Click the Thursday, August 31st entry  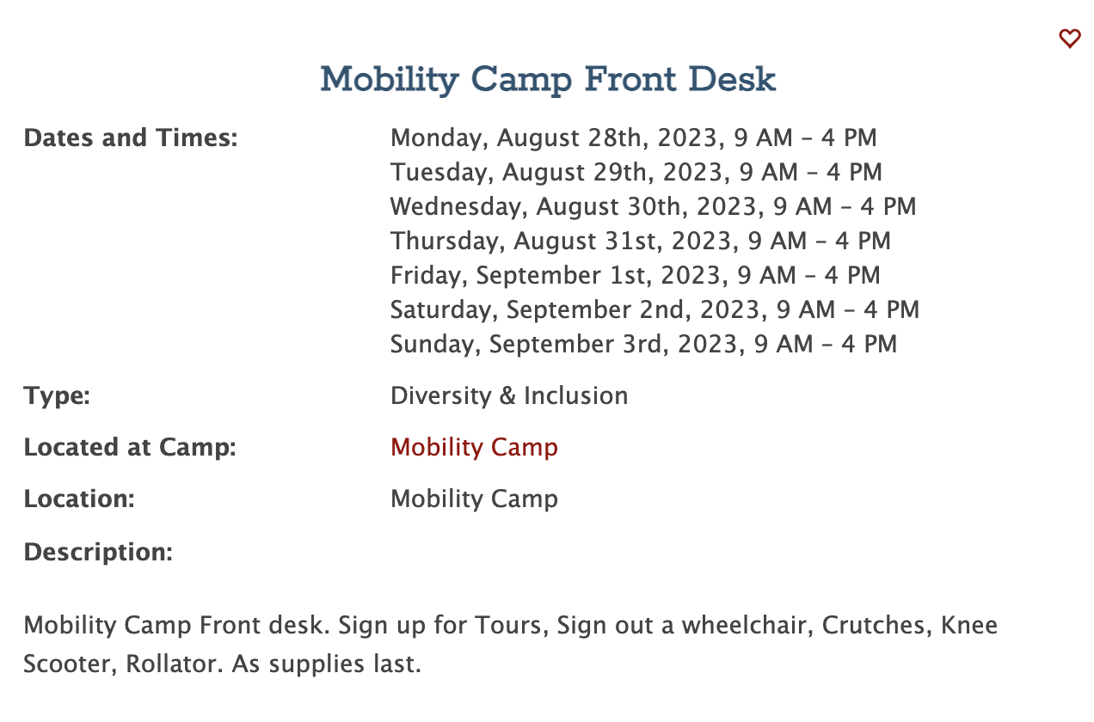point(640,241)
